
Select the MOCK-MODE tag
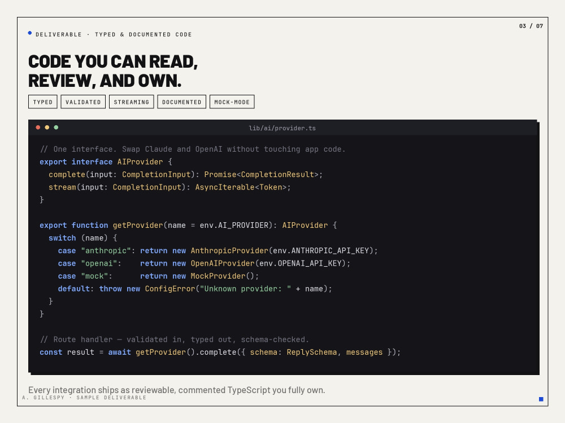click(x=232, y=102)
